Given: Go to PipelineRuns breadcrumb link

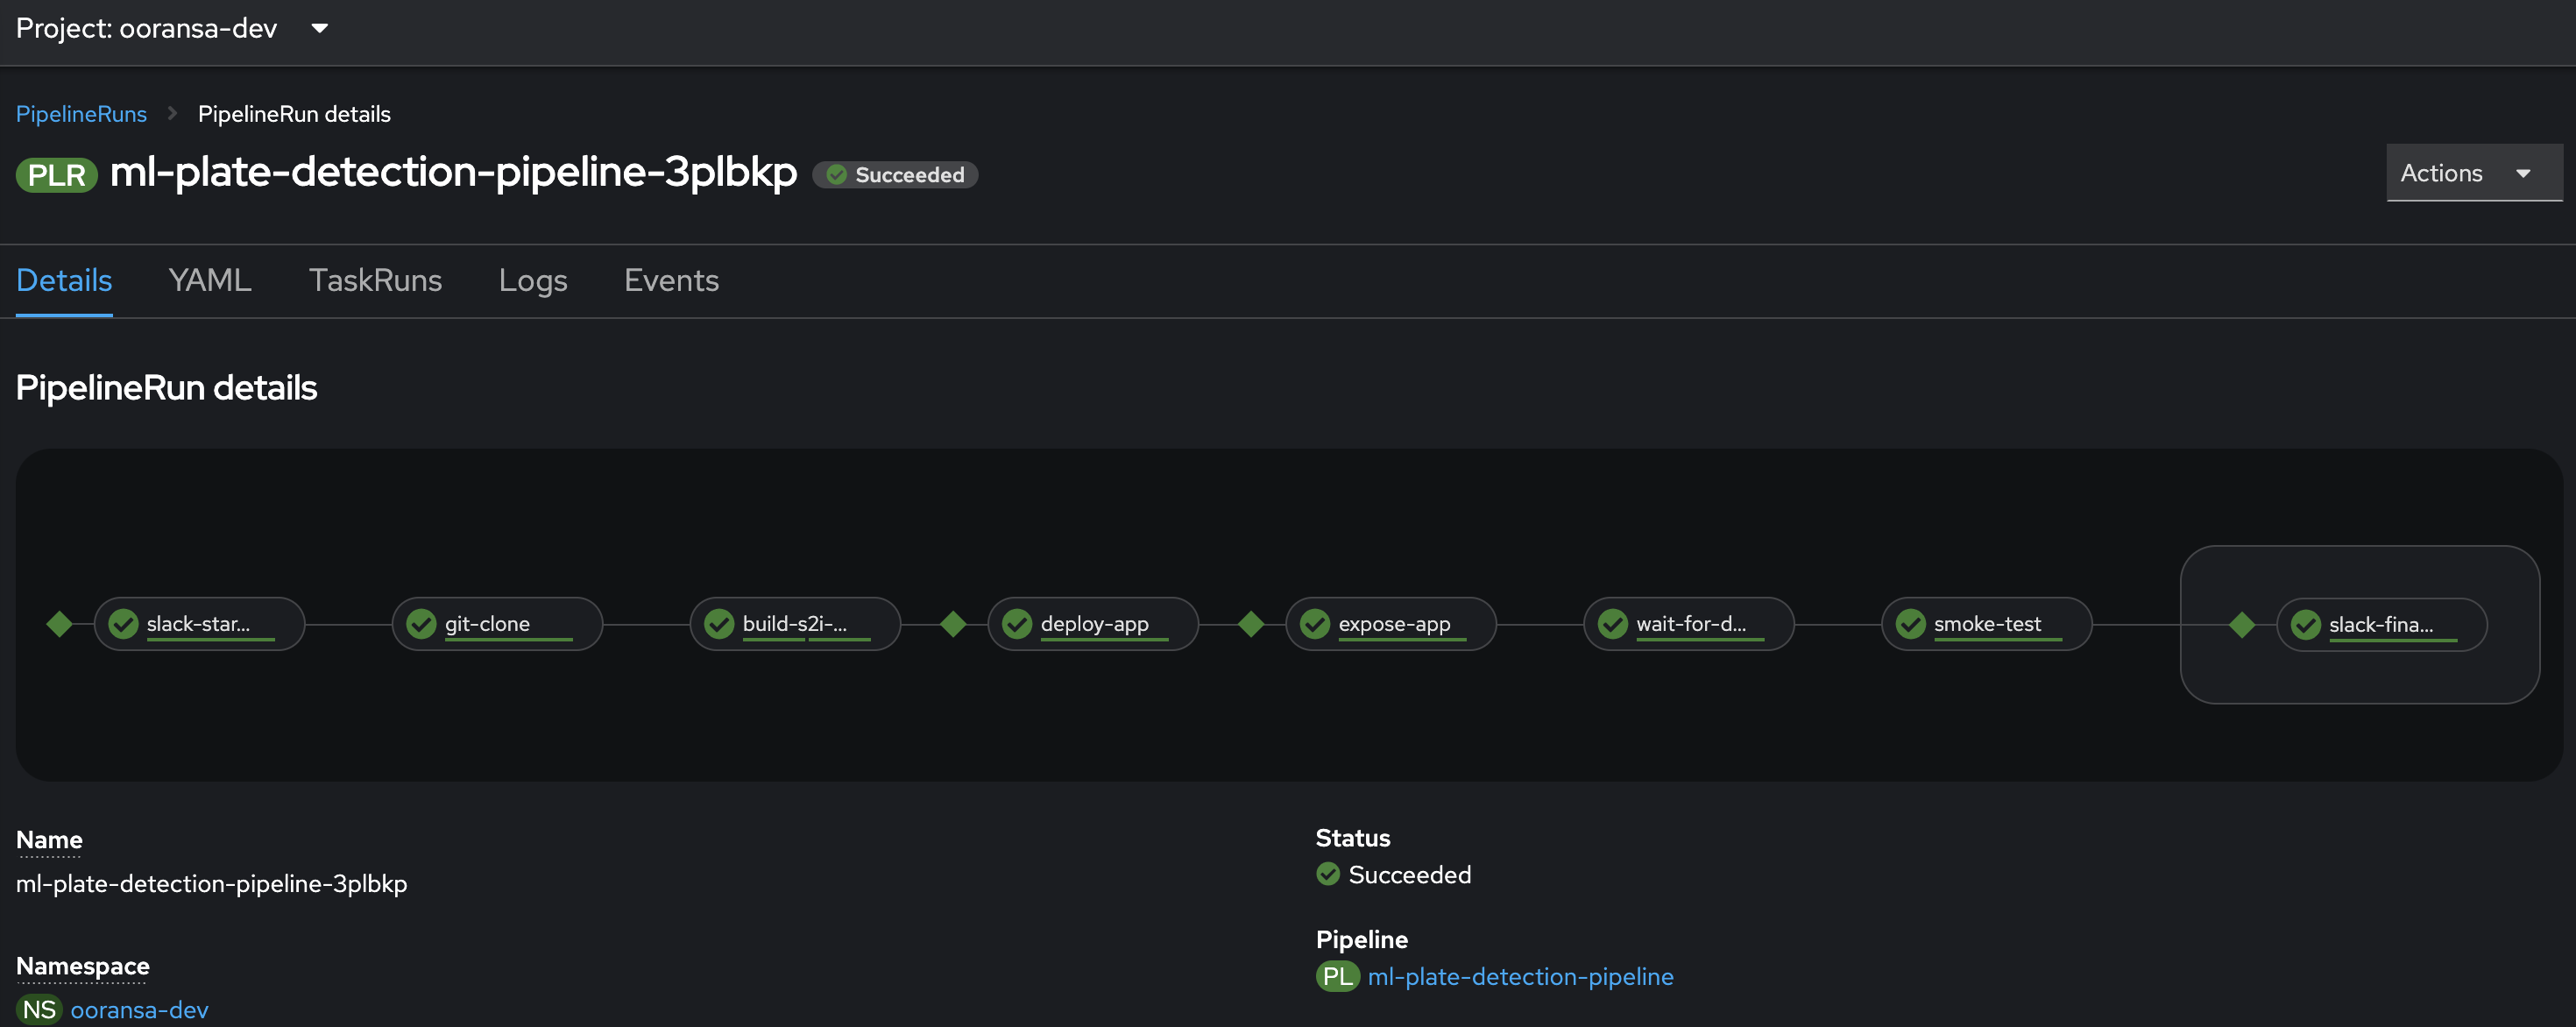Looking at the screenshot, I should (81, 114).
